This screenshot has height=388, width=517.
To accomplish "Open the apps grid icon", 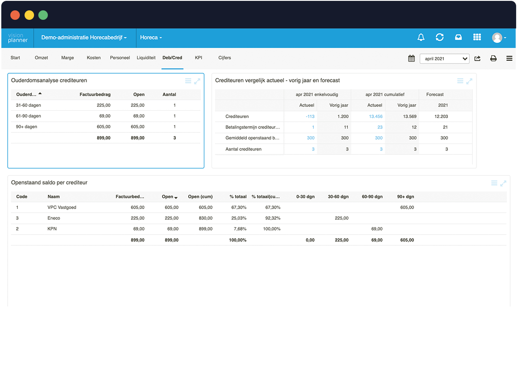I will click(x=477, y=38).
